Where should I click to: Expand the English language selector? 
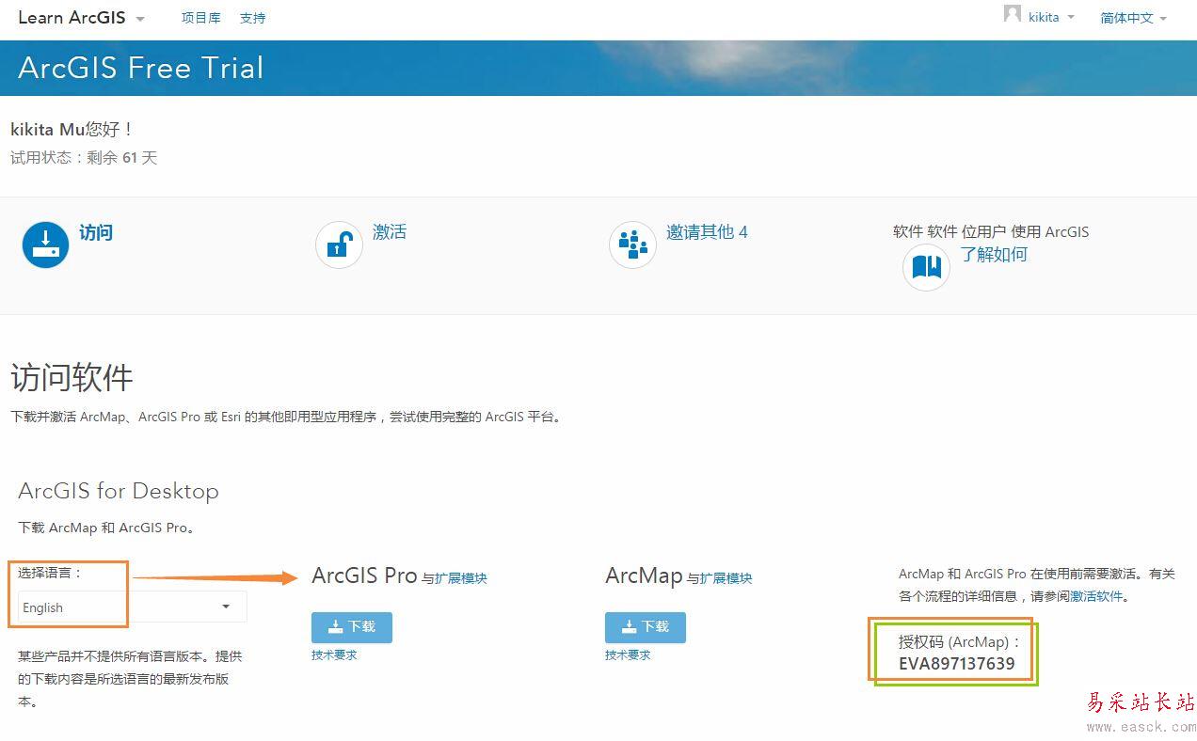132,607
